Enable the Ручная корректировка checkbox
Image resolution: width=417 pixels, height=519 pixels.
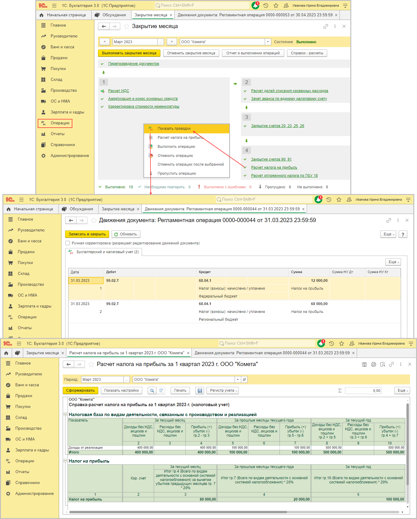coord(68,243)
